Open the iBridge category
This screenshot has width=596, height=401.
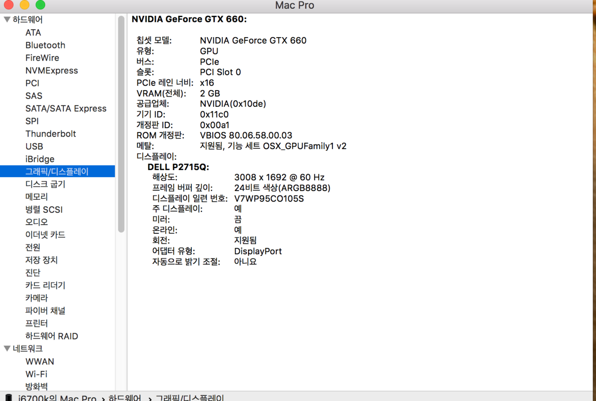click(x=40, y=159)
